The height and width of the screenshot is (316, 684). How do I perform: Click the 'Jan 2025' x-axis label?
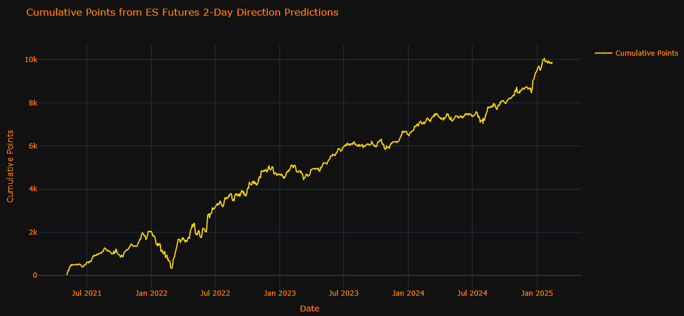coord(536,293)
